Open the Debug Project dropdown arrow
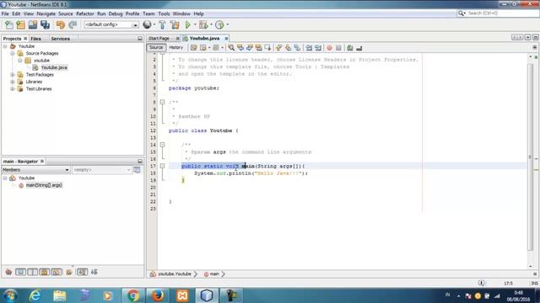This screenshot has height=303, width=540. 211,24
